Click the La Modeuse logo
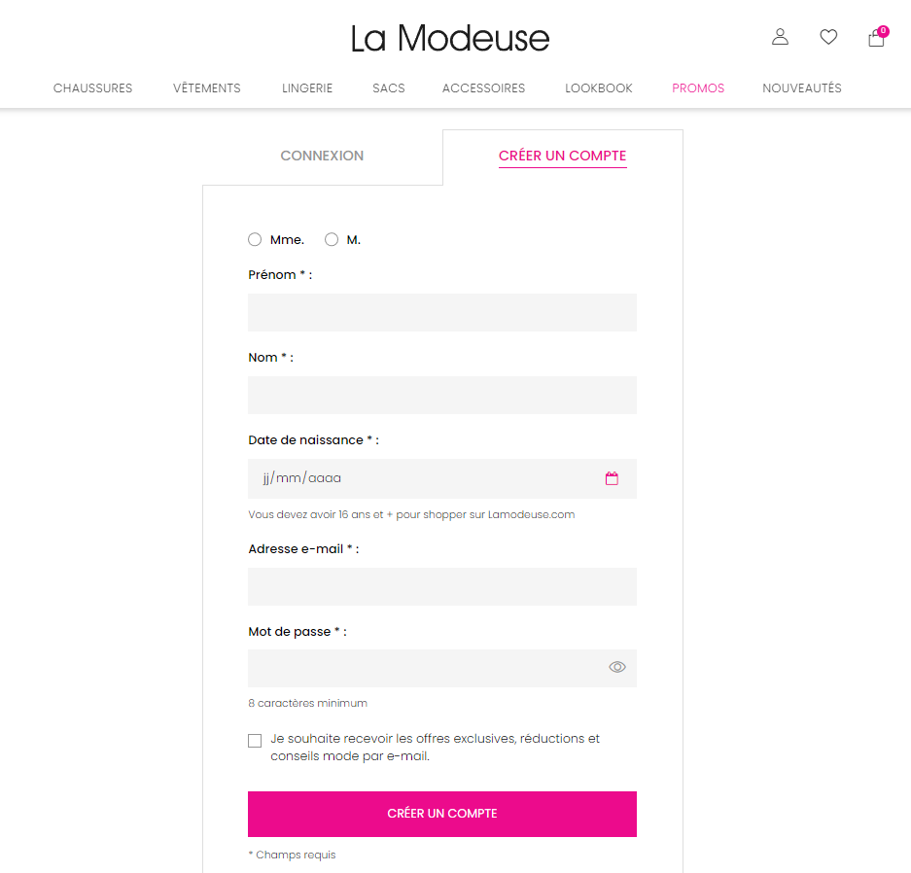Image resolution: width=911 pixels, height=873 pixels. [x=450, y=38]
